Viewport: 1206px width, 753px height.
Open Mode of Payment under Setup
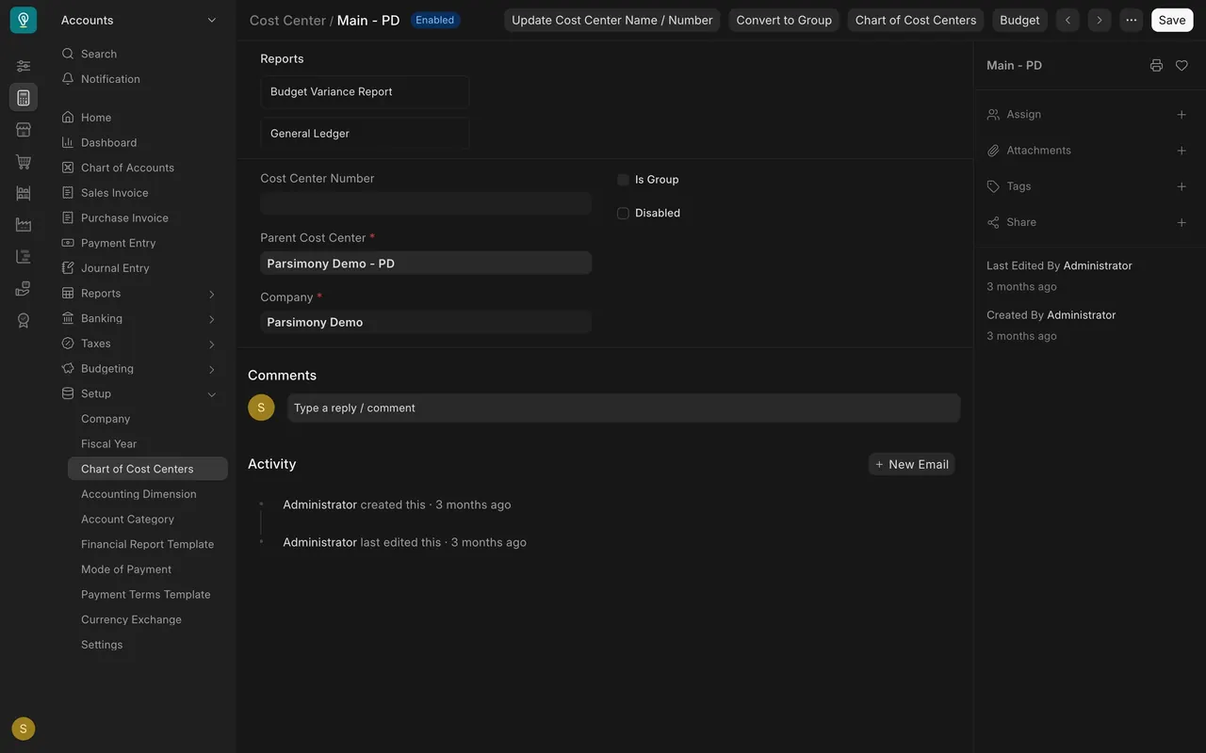coord(126,569)
